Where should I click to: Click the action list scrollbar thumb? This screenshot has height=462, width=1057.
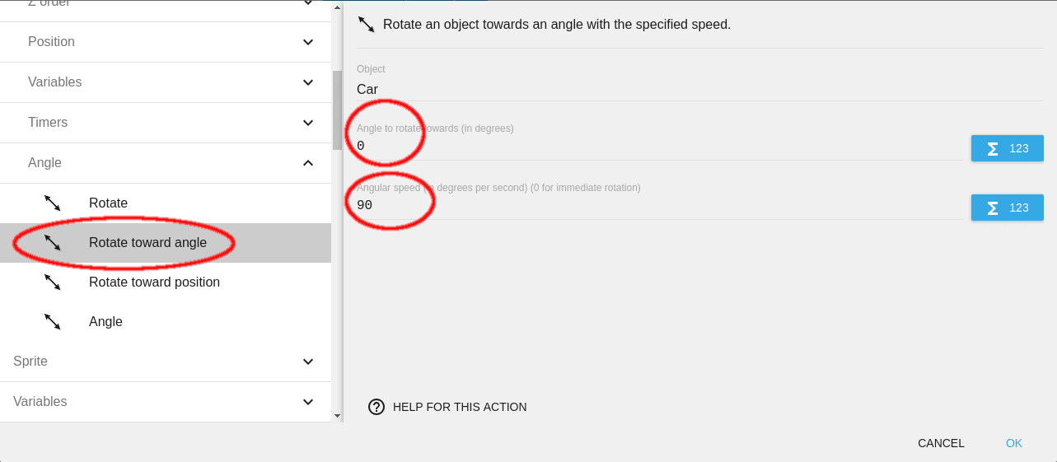click(x=337, y=110)
